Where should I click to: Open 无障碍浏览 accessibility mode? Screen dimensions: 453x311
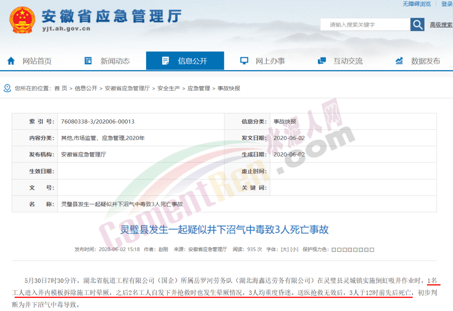[417, 4]
